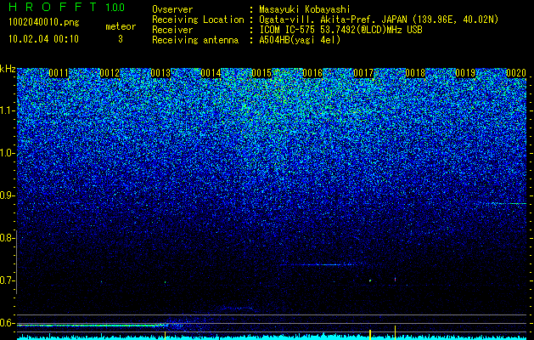Click time marker 0018
This screenshot has width=534, height=340.
(x=415, y=73)
